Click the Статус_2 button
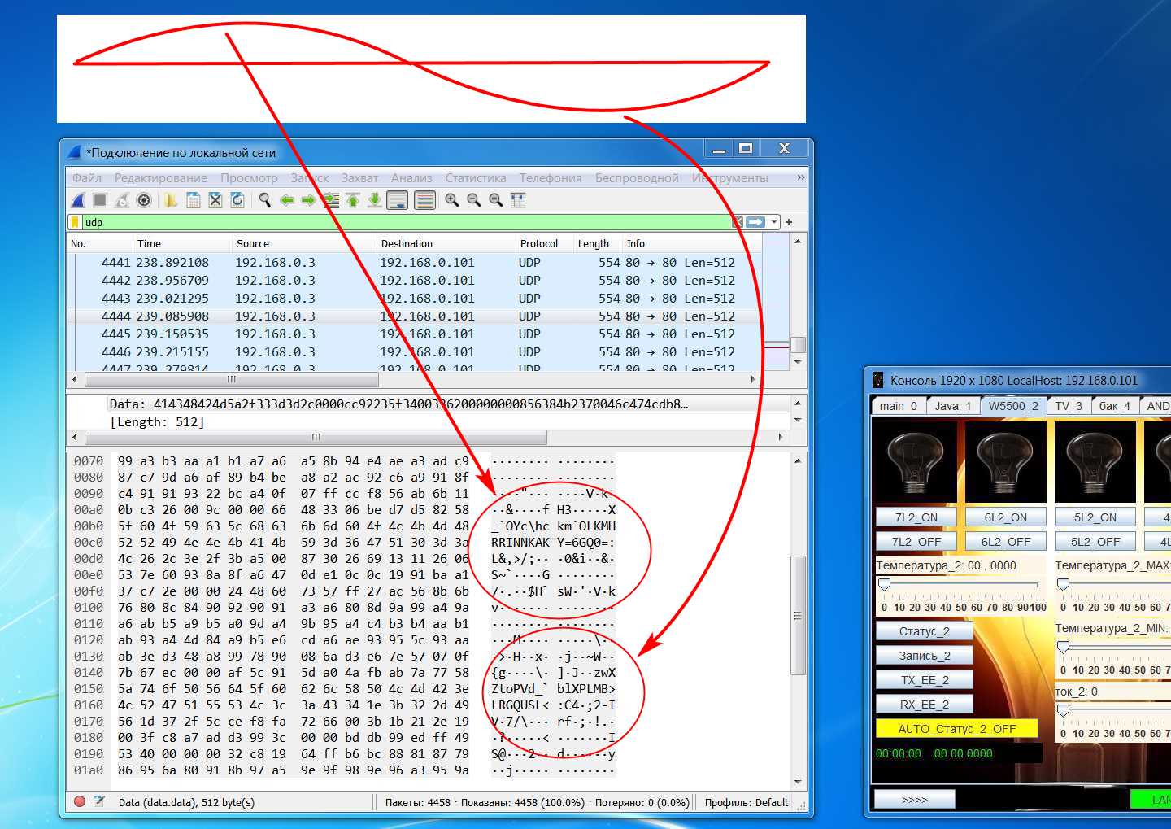The image size is (1171, 829). coord(925,630)
